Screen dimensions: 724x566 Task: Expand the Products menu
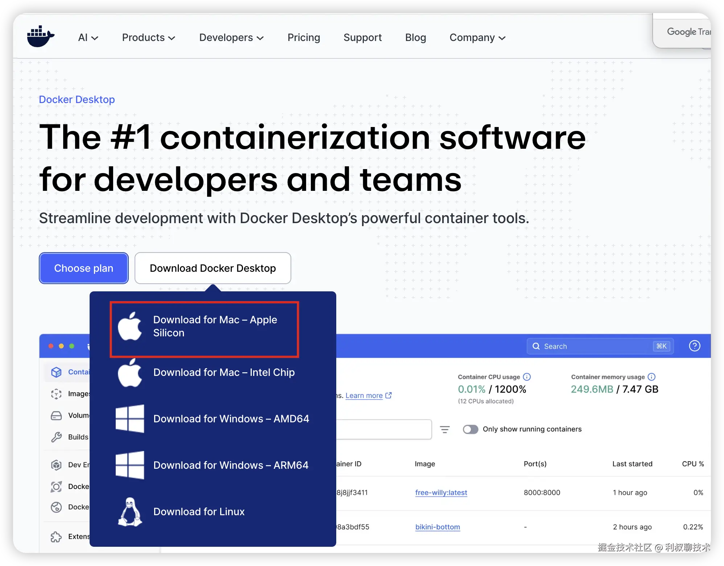point(148,37)
